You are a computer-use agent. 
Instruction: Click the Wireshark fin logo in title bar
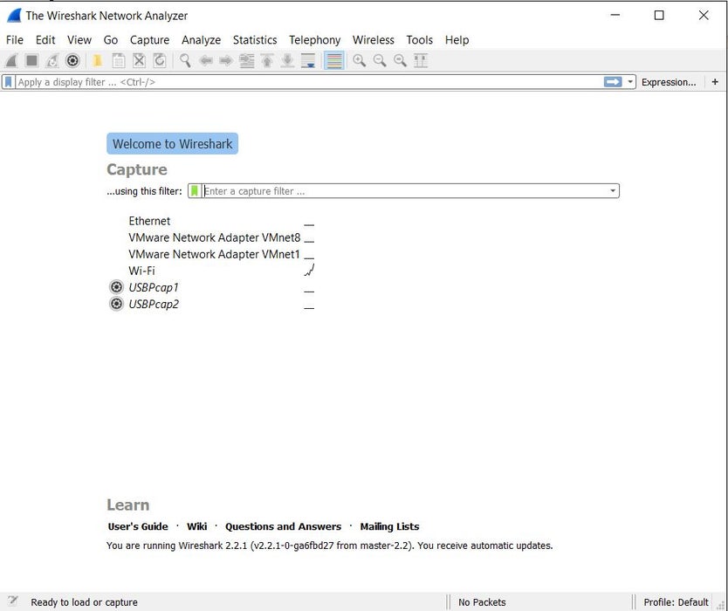point(14,16)
